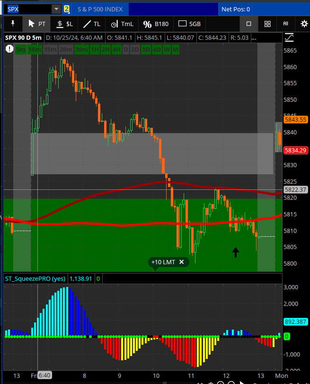Click the 3,000 label on study axis

(291, 287)
